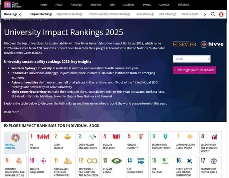This screenshot has height=178, width=229.
Task: Click the Times Higher Education logo
Action: click(x=12, y=5)
